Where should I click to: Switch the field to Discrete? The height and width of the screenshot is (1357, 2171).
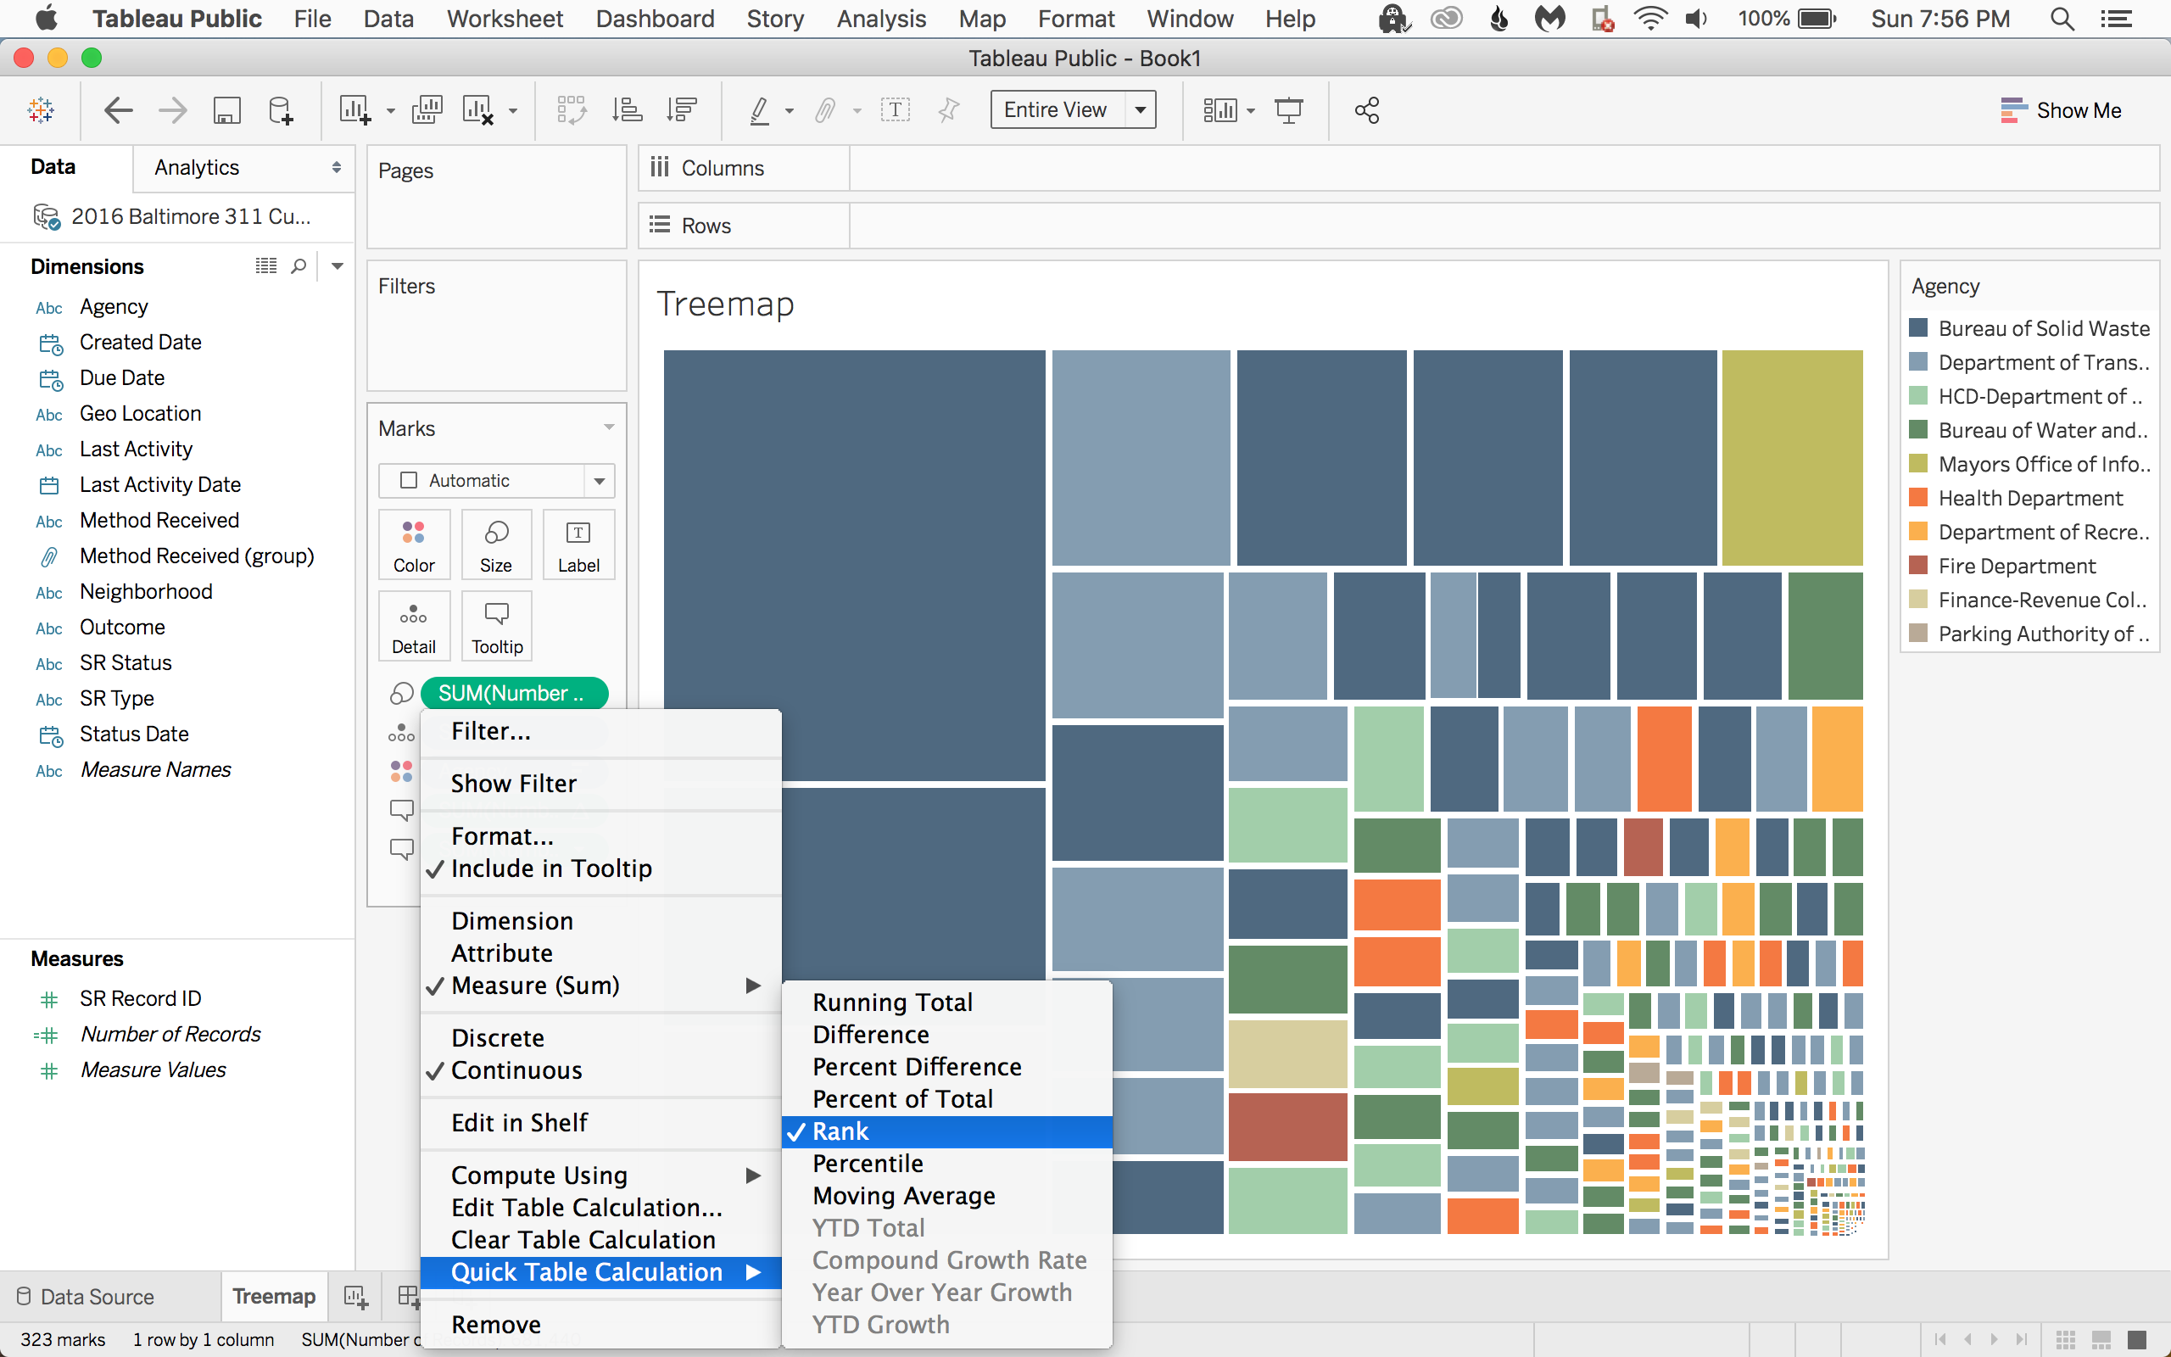(600, 1038)
